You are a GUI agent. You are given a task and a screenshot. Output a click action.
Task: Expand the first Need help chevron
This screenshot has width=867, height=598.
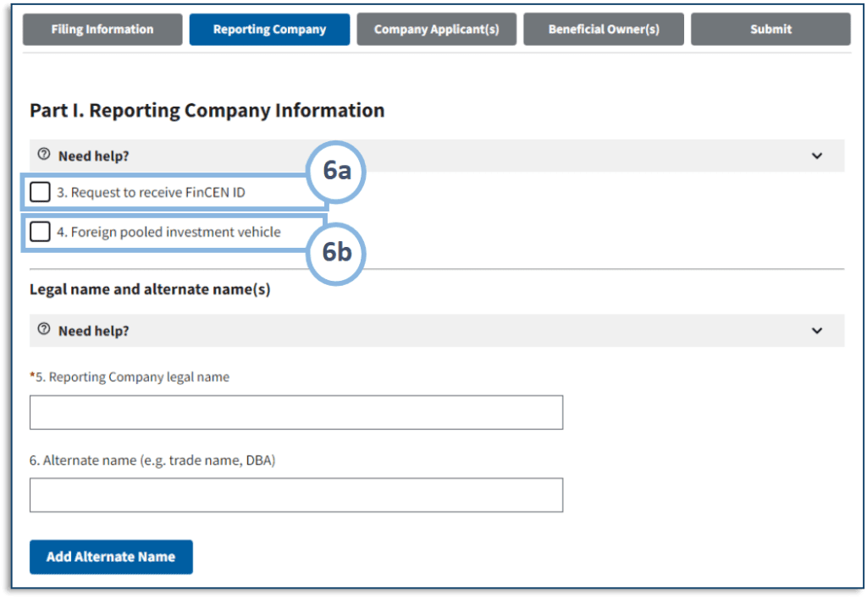[x=816, y=156]
